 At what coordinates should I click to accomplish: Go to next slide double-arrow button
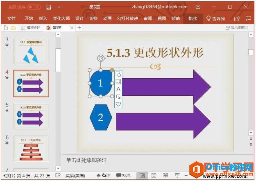coord(251,145)
